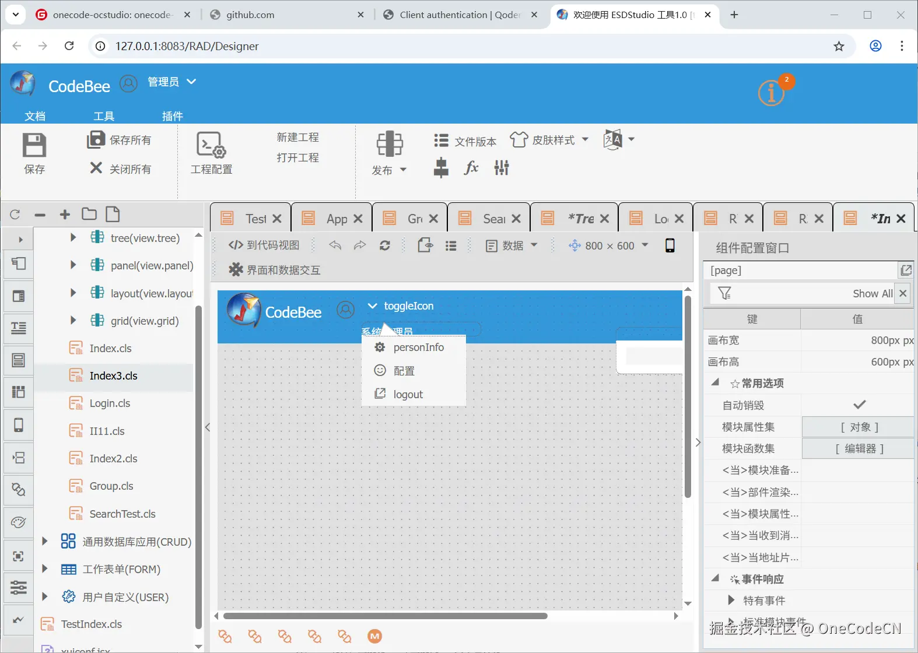Click the [ 编辑器 ] module function button
918x653 pixels.
tap(859, 448)
